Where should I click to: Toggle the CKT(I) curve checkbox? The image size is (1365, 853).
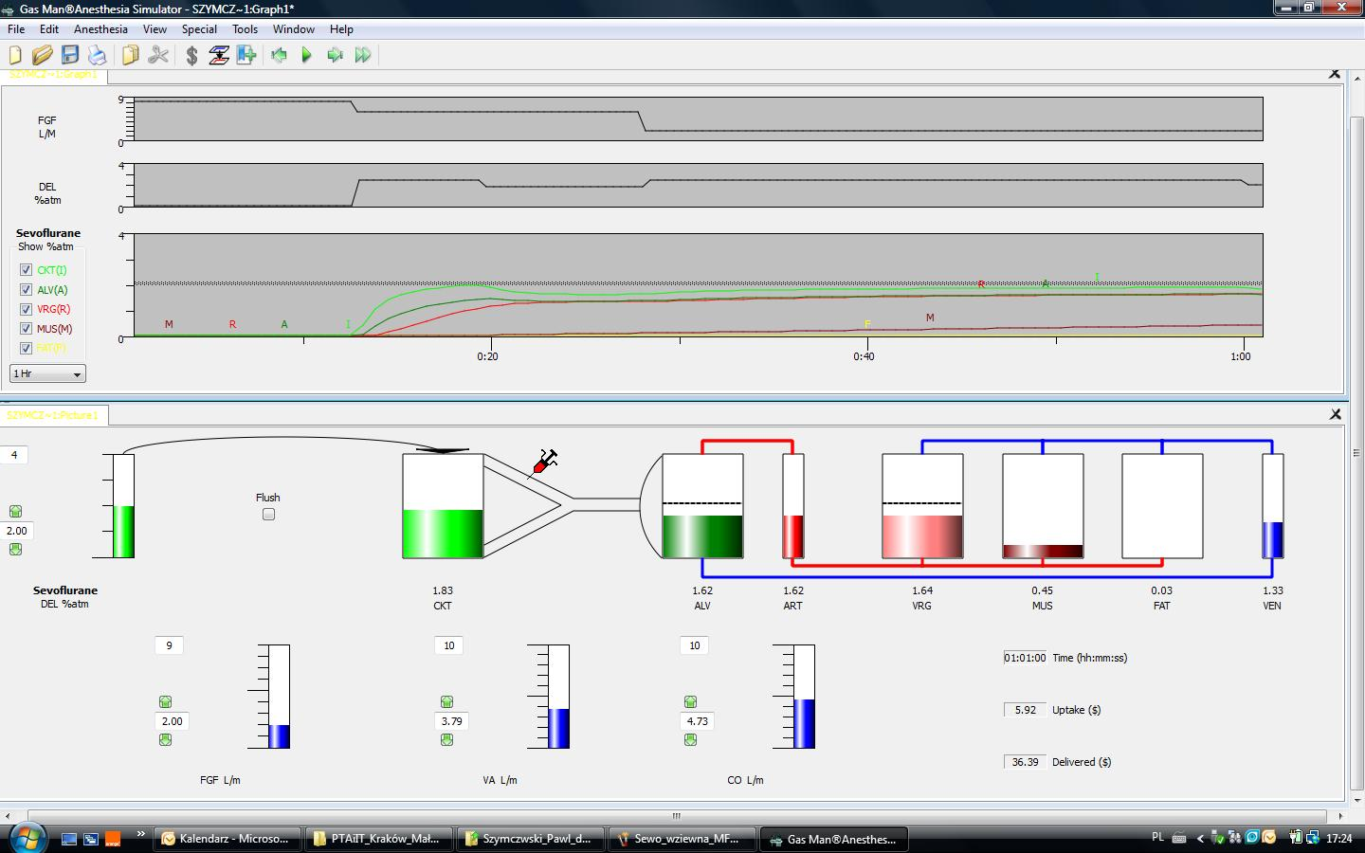pos(26,270)
